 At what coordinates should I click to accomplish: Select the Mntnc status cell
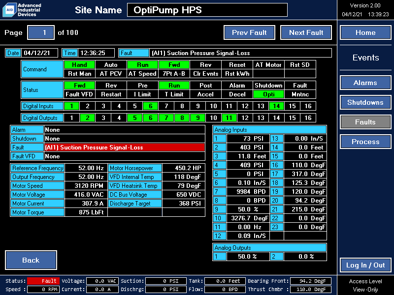[300, 94]
